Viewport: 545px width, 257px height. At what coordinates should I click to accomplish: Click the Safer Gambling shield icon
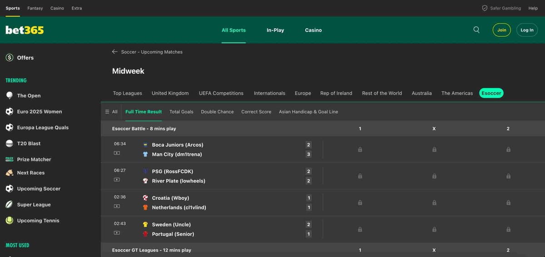point(485,8)
